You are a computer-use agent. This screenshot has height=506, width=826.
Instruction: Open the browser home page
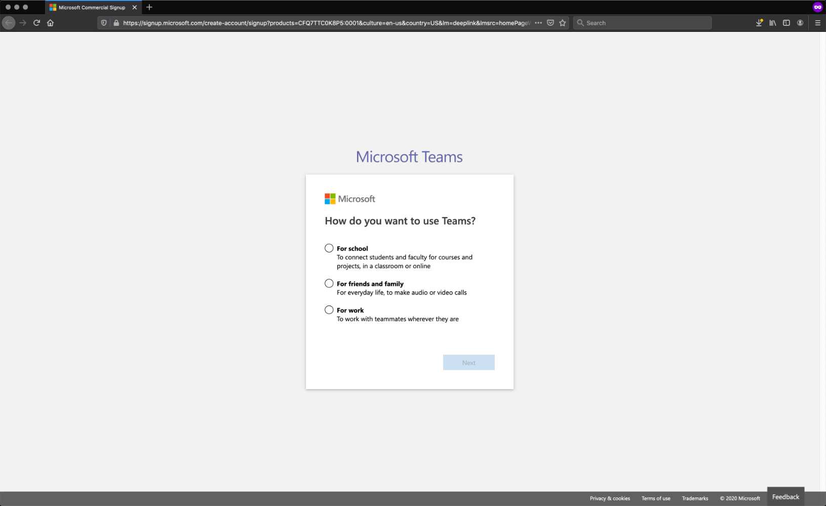tap(50, 23)
